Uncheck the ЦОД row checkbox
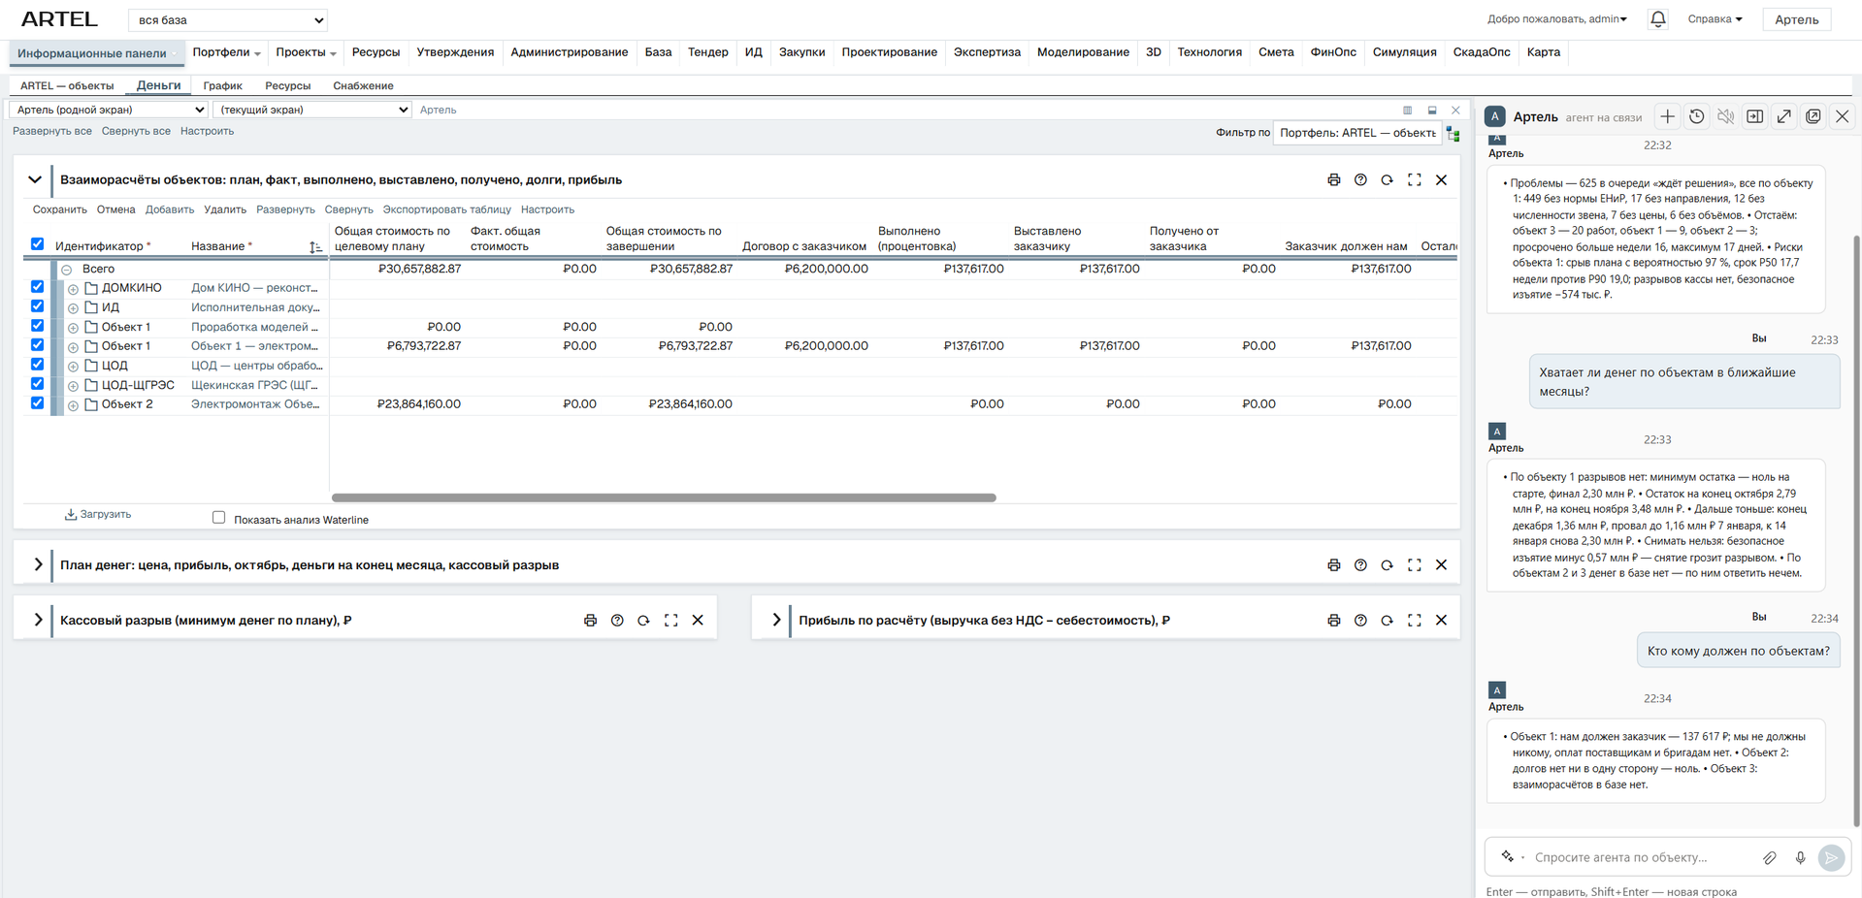Screen dimensions: 1862x898 [37, 365]
